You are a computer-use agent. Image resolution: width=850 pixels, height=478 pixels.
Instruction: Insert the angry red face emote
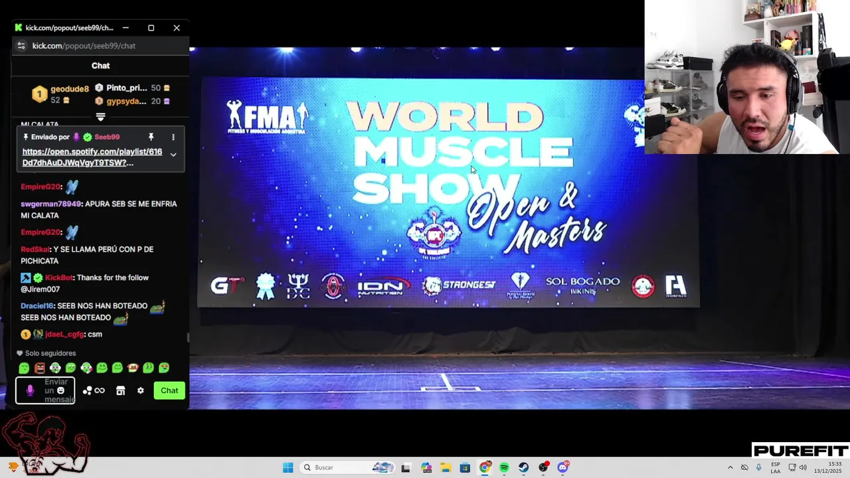40,368
